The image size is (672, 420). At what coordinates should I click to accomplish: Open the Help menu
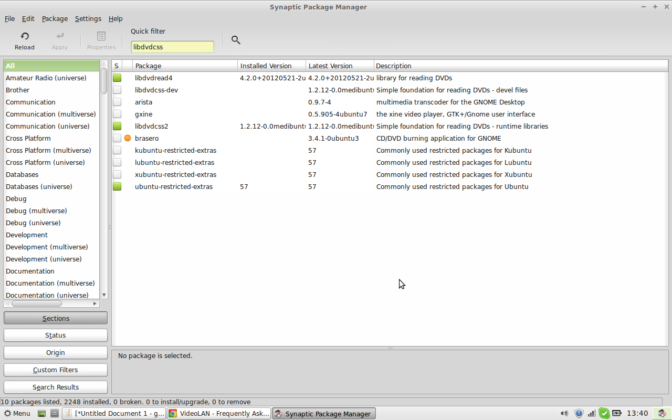click(x=115, y=18)
